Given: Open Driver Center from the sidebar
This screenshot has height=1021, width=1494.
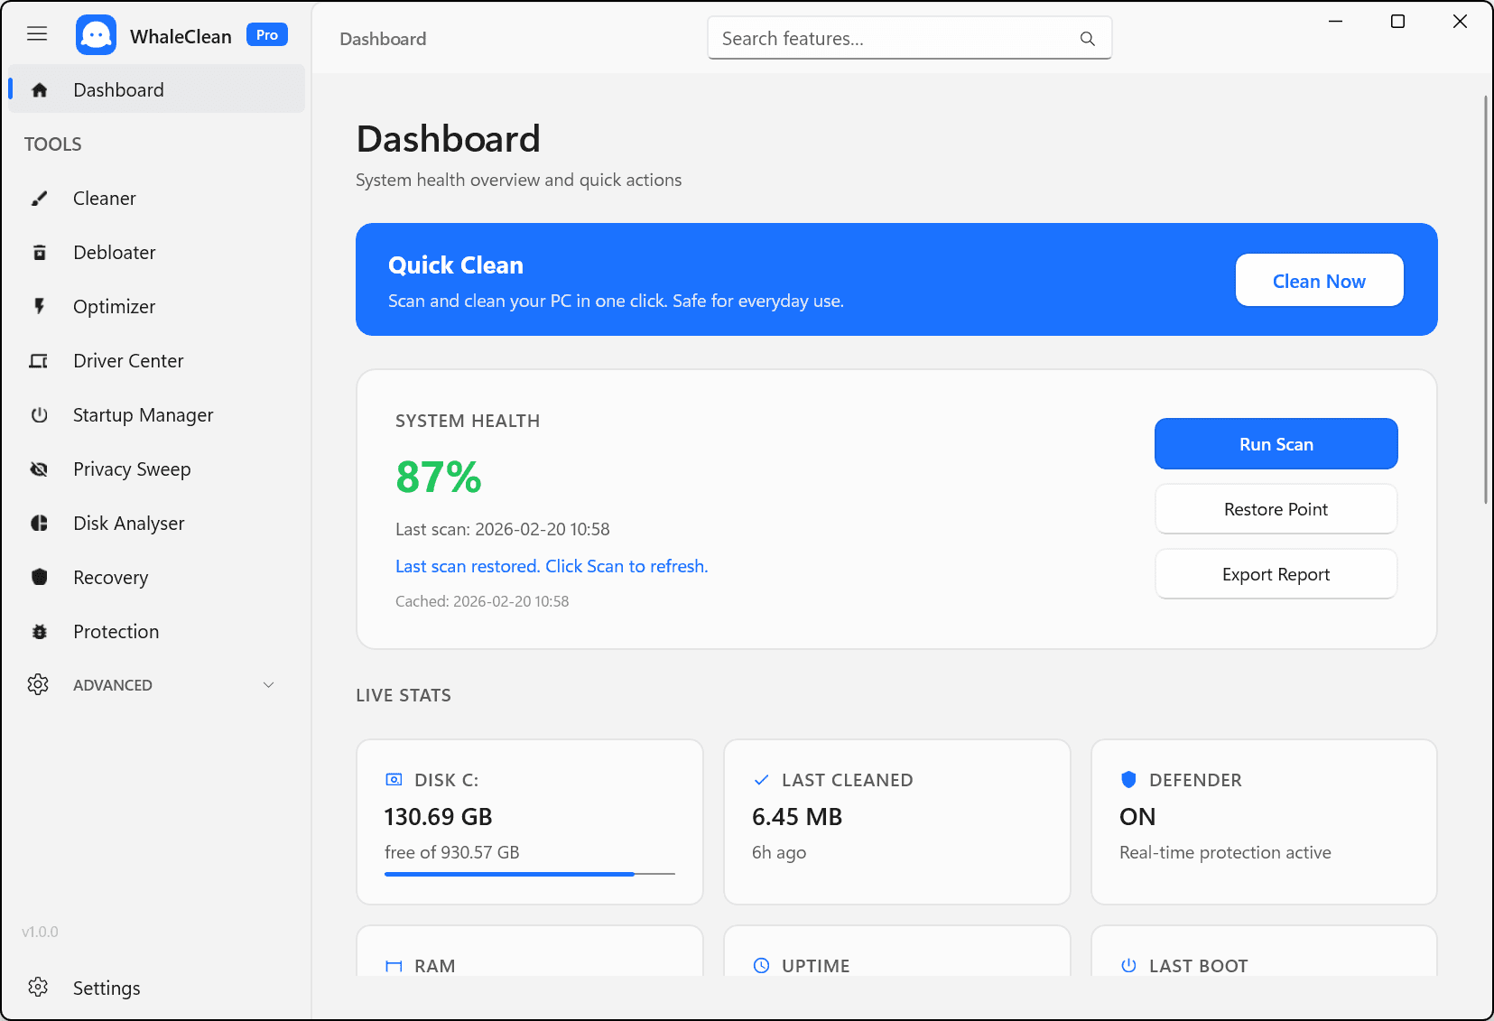Looking at the screenshot, I should click(127, 360).
